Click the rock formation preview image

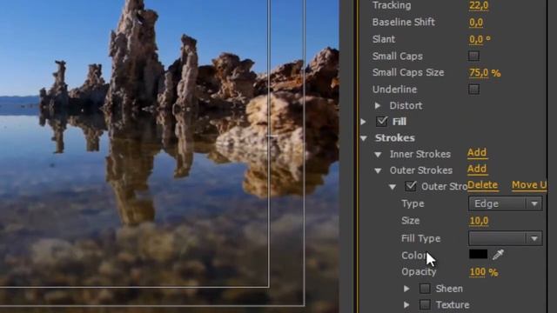[169, 156]
